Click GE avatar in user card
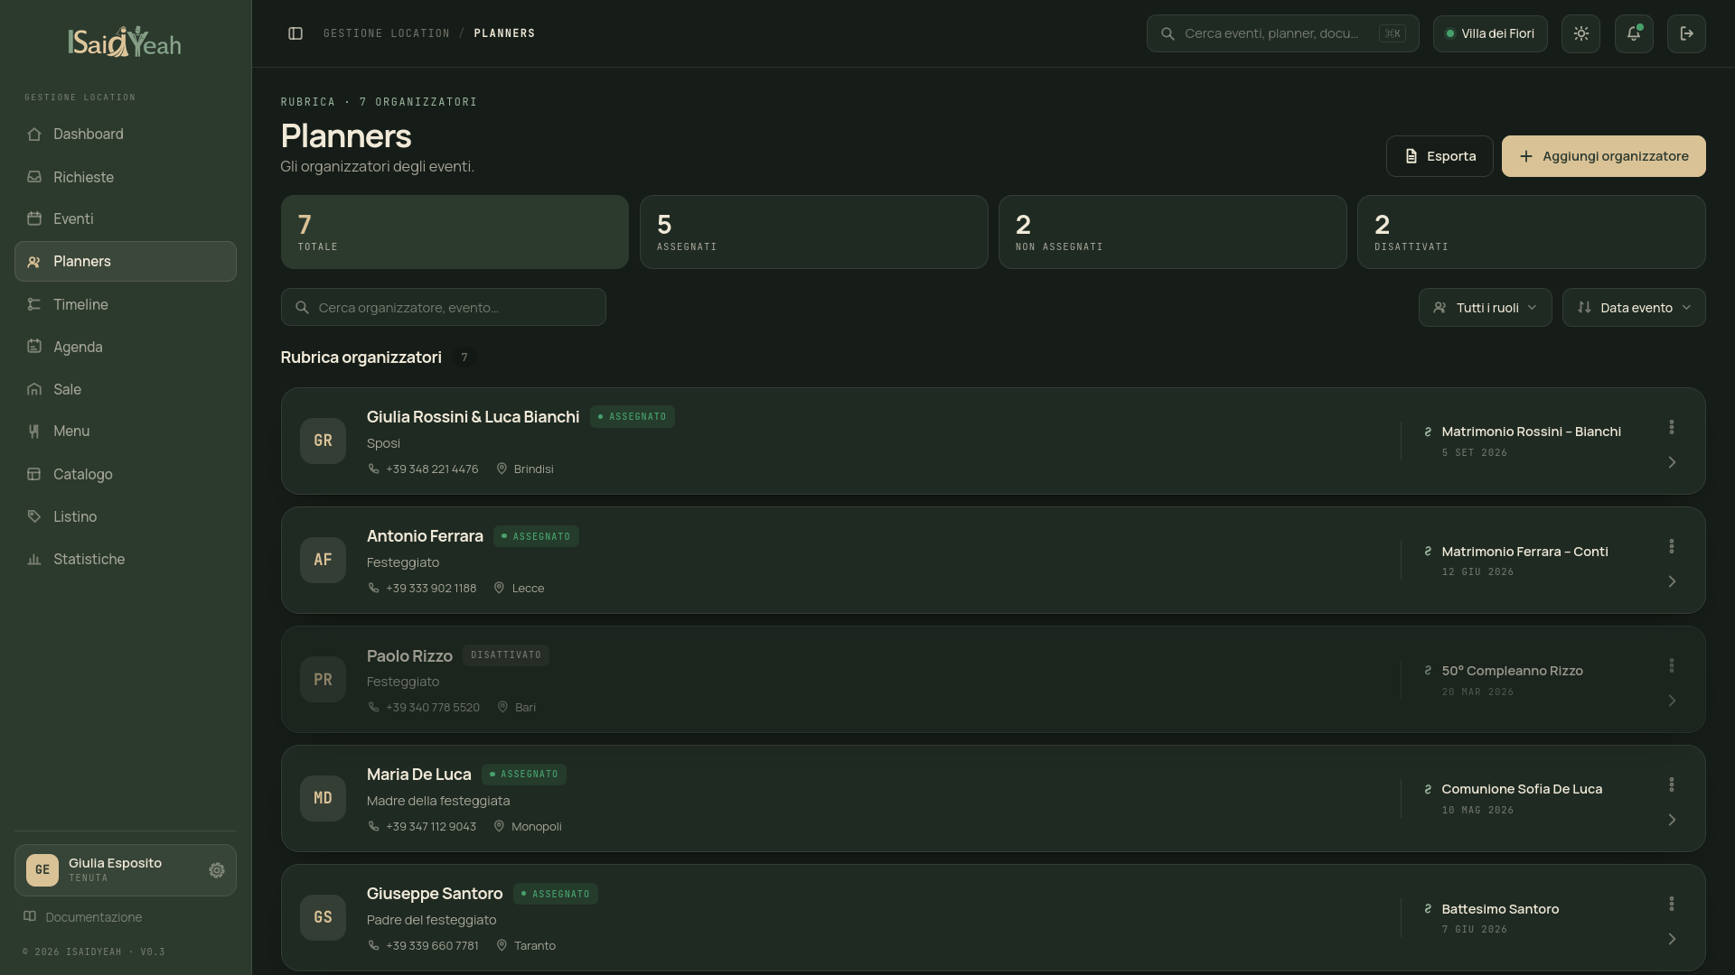 tap(42, 870)
